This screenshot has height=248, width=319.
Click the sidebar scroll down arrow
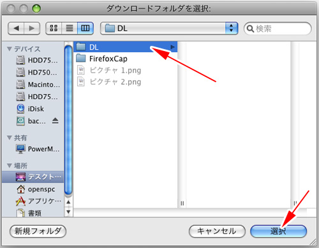68,212
